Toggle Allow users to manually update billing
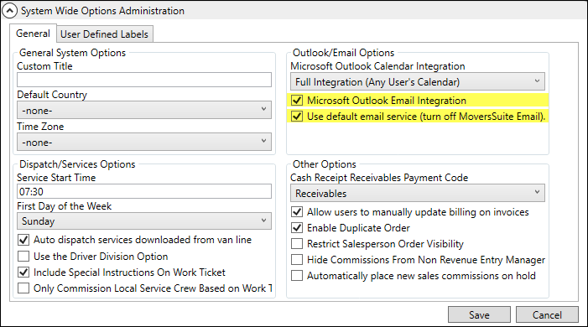The width and height of the screenshot is (588, 327). tap(297, 212)
